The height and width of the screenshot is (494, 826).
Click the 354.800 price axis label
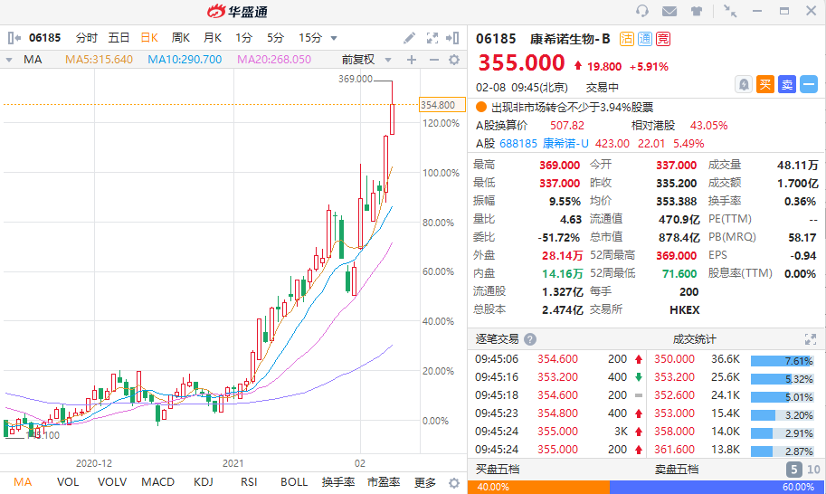coord(442,105)
